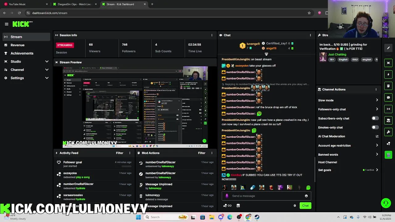
Task: Open AI Chat Moderation external link icon
Action: click(377, 136)
